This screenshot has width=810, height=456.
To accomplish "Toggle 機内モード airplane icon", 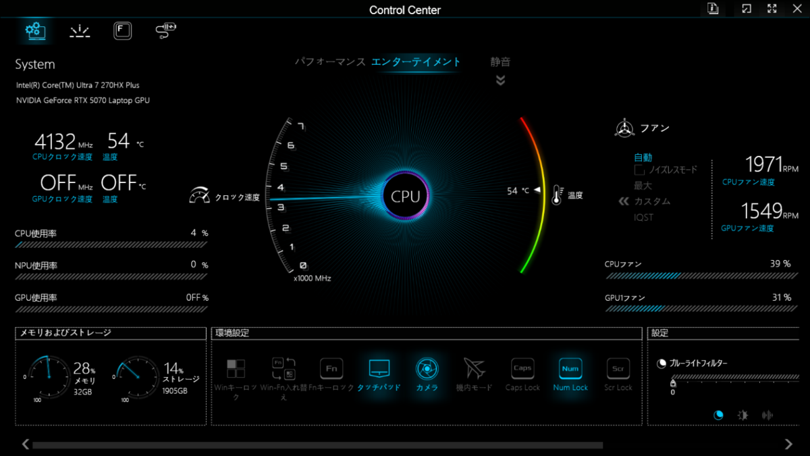I will click(x=475, y=369).
